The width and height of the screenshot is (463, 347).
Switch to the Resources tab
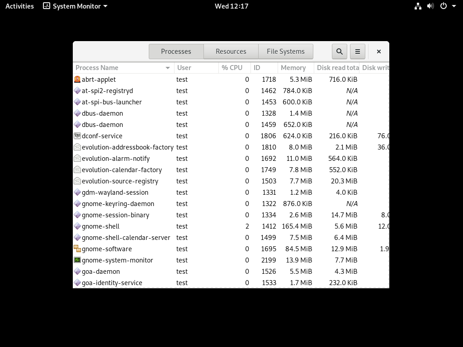click(x=231, y=52)
